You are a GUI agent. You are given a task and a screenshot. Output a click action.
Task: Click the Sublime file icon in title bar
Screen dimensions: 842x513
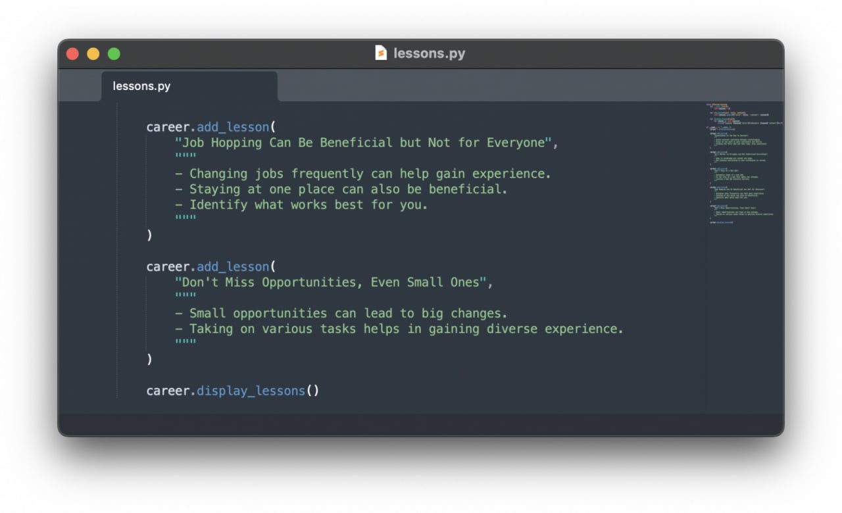381,53
